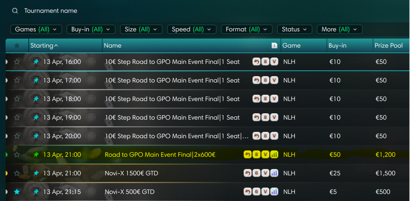410x201 pixels.
Task: Unfavorite the Novi-X 500€ GTD star
Action: click(17, 192)
